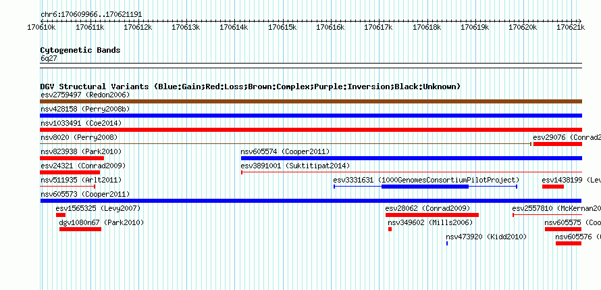Click the dgv1080n67 (Park2010) label

[x=101, y=222]
